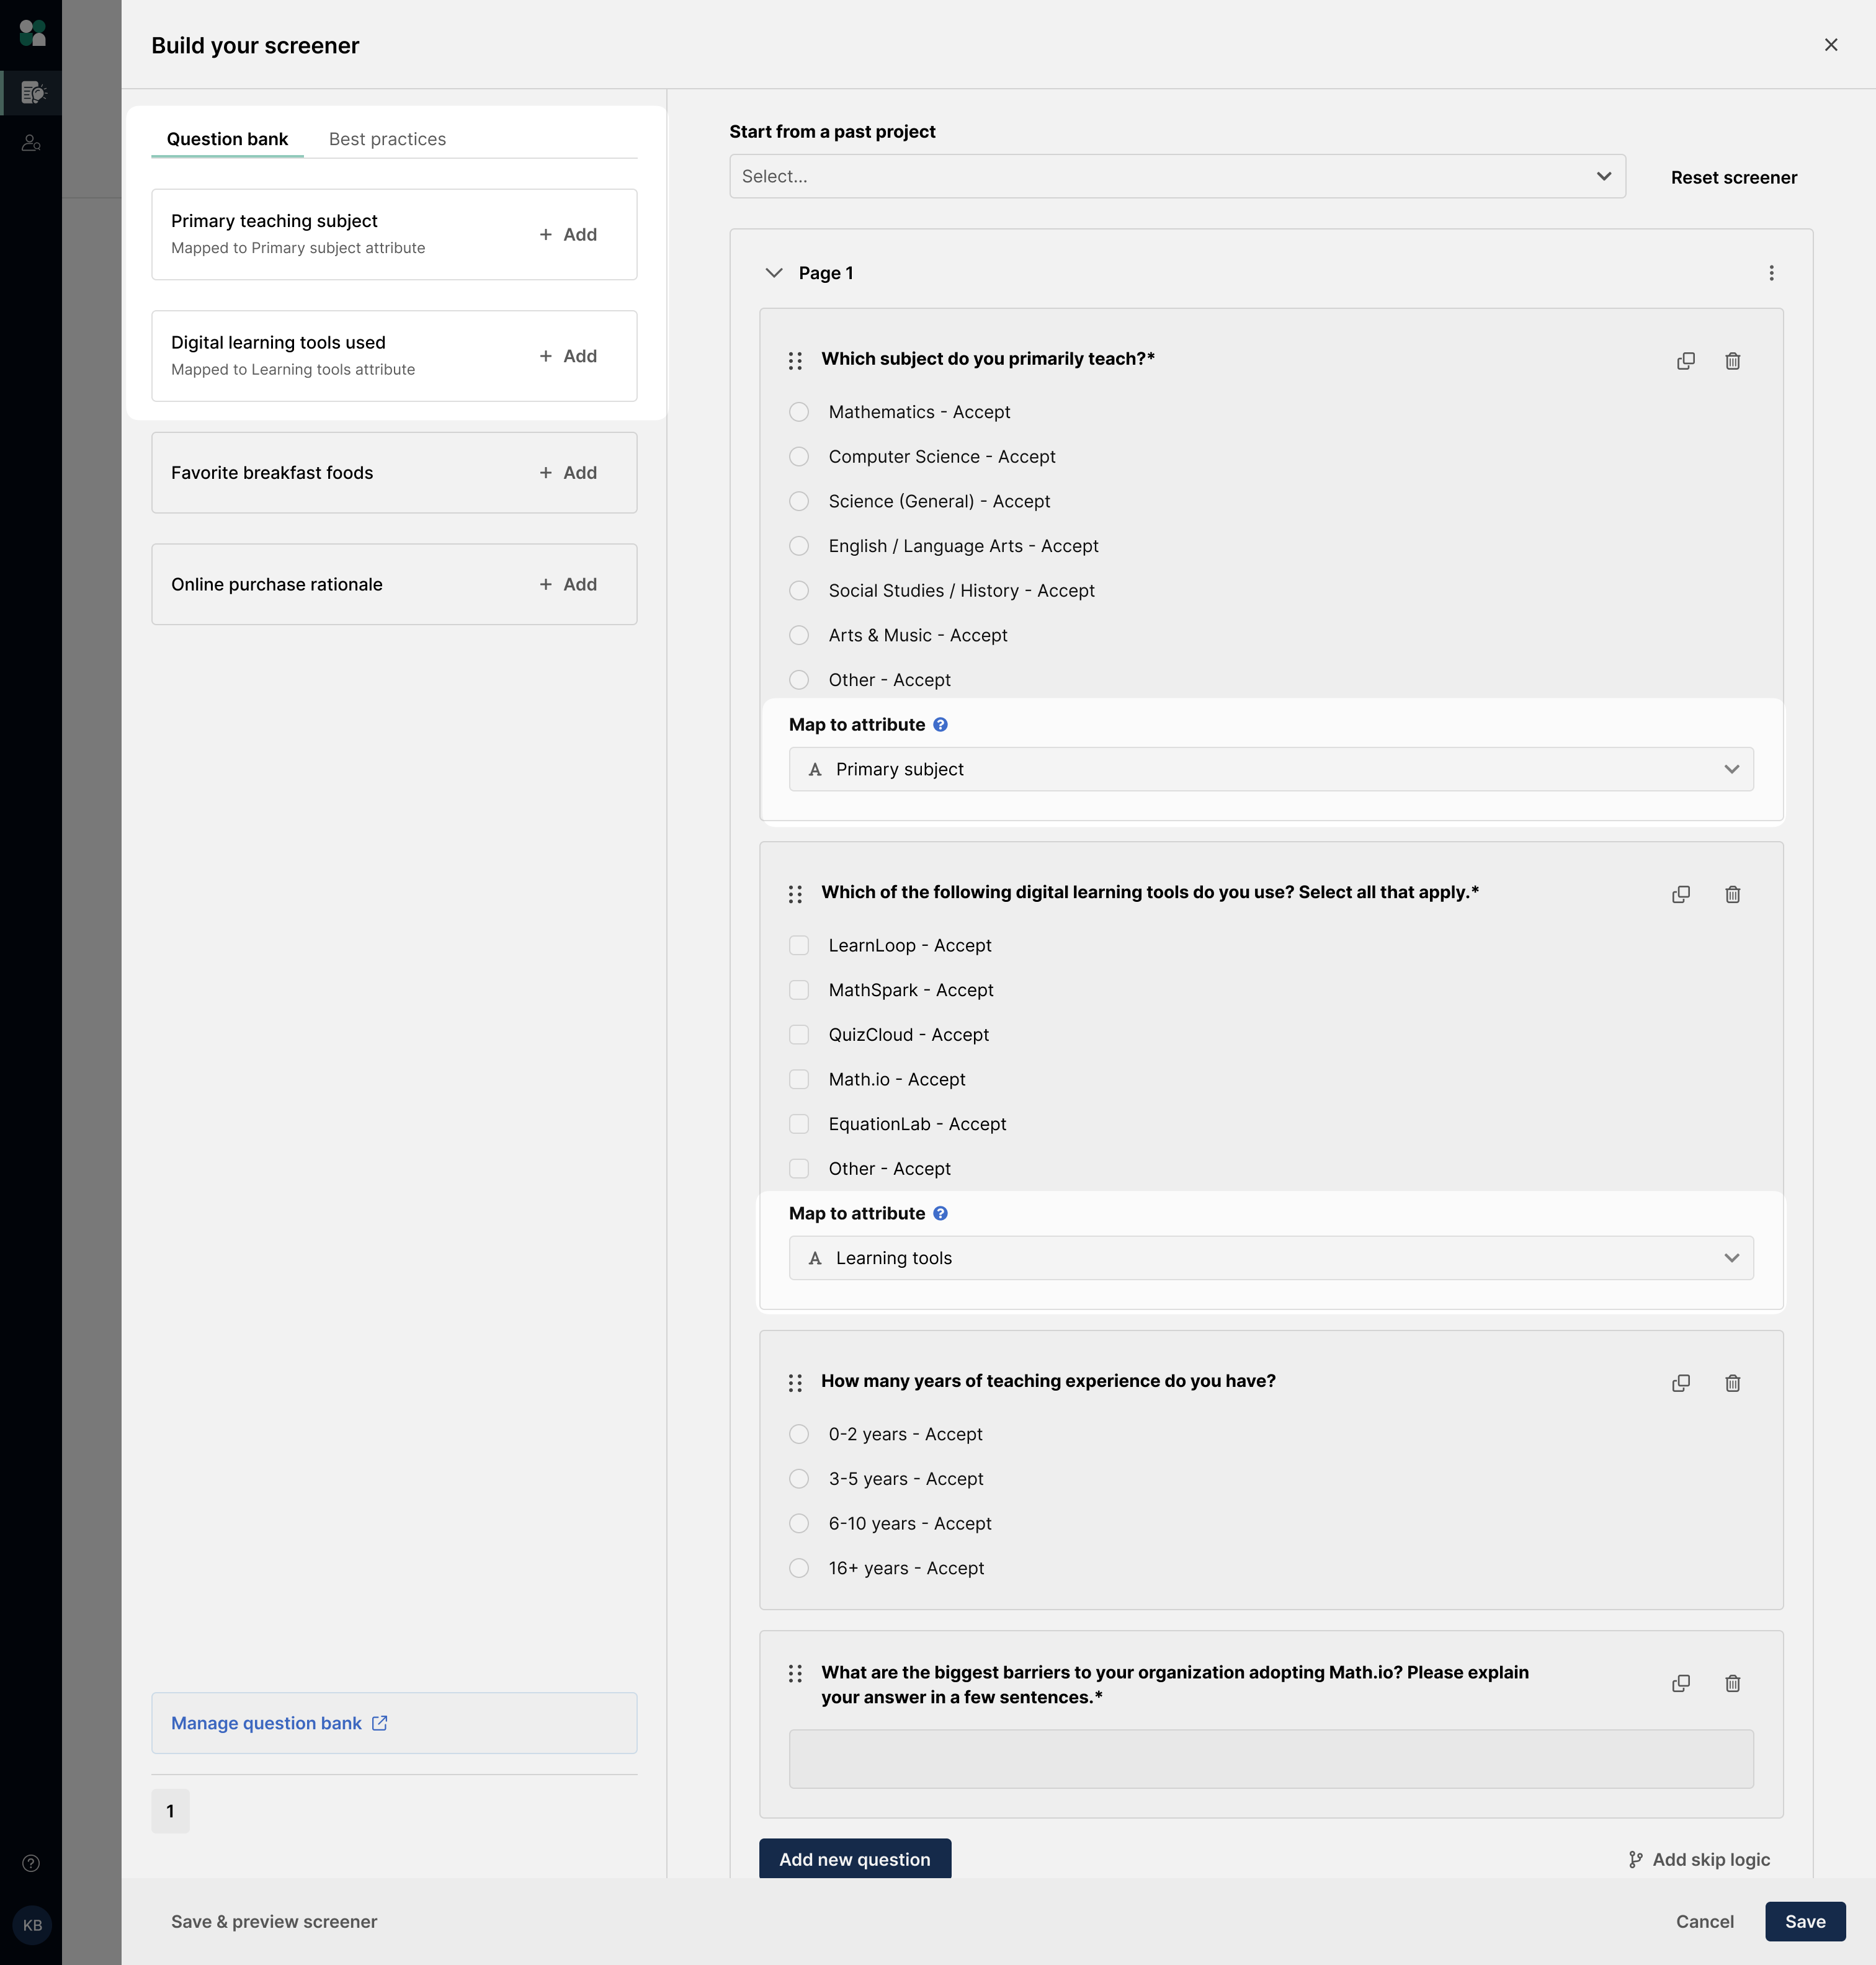
Task: Delete the years of teaching experience question
Action: 1732,1383
